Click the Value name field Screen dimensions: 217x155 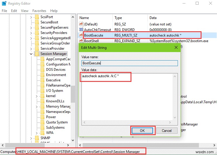click(130, 63)
